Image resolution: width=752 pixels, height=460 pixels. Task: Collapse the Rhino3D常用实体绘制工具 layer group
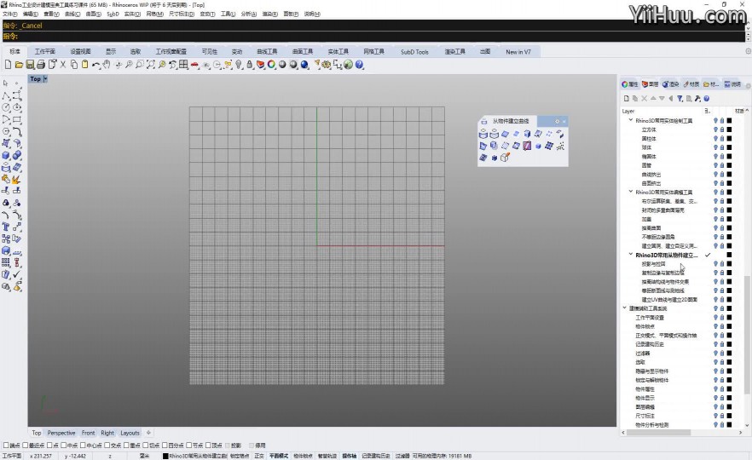631,120
